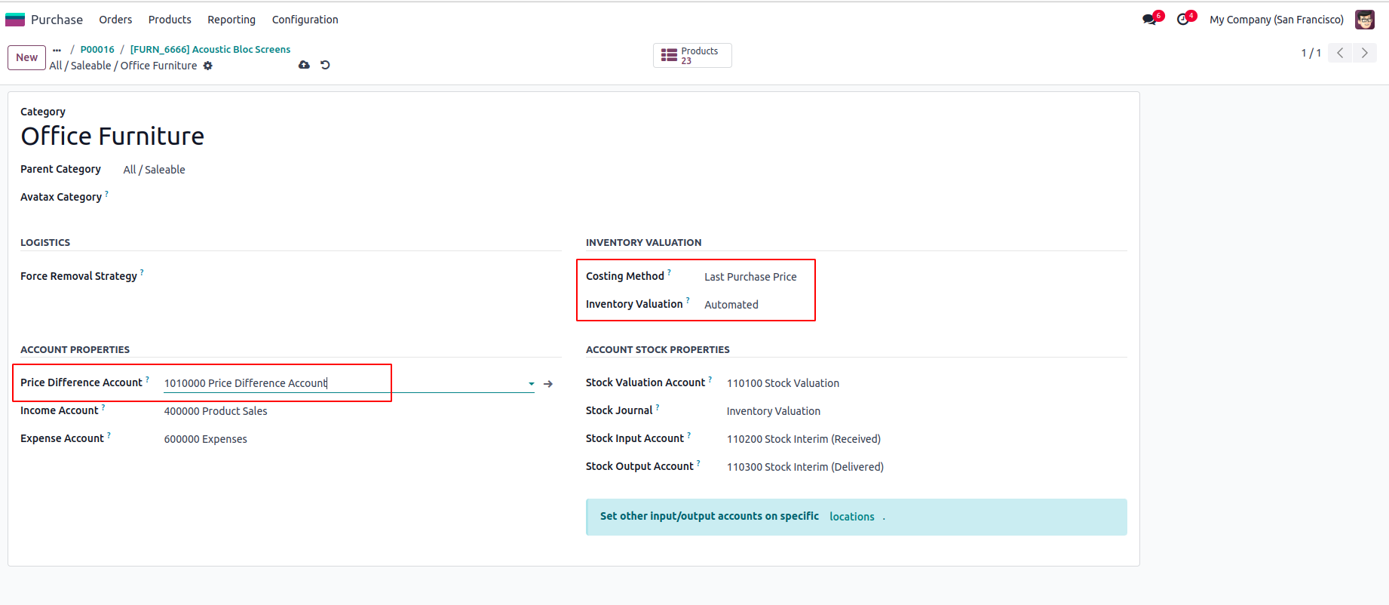This screenshot has width=1389, height=605.
Task: Open the Configuration menu
Action: [x=305, y=20]
